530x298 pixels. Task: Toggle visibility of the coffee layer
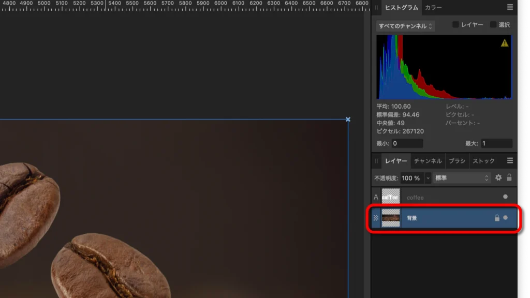click(x=506, y=197)
